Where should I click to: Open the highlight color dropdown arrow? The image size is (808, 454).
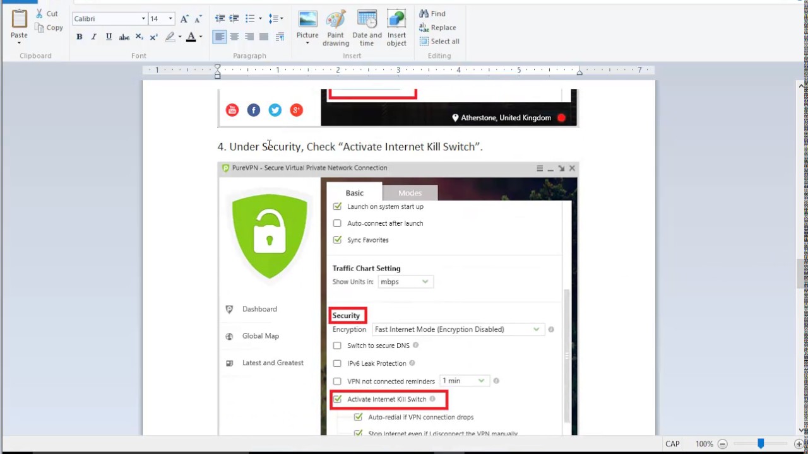pos(180,37)
